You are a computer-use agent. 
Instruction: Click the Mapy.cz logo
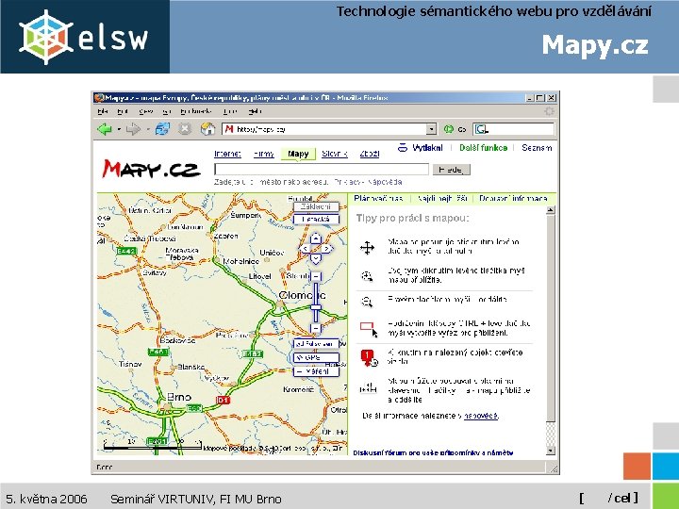[x=151, y=169]
